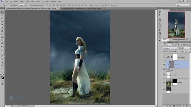Select the Gradient tool

[x=2, y=46]
